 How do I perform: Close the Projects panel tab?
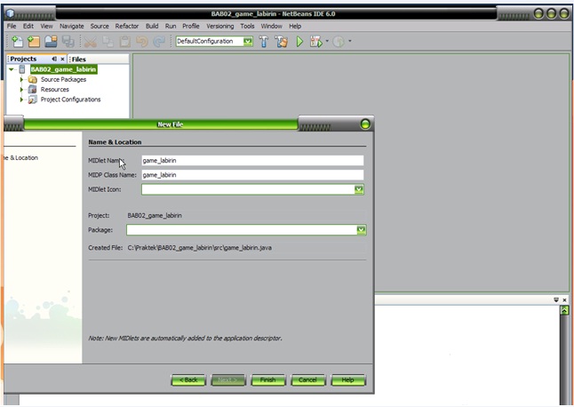click(x=62, y=59)
